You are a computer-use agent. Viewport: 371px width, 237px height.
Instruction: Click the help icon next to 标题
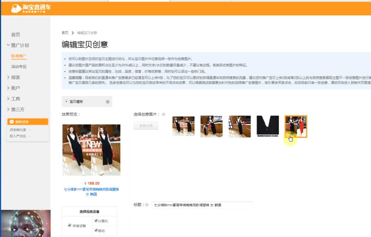[x=147, y=205]
